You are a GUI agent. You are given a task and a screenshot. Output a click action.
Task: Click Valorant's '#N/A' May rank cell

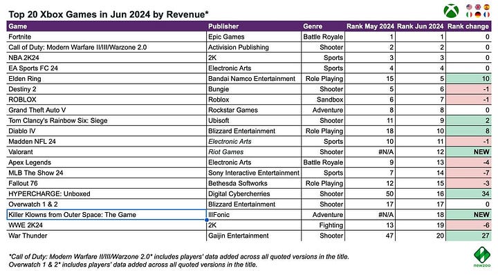point(370,152)
